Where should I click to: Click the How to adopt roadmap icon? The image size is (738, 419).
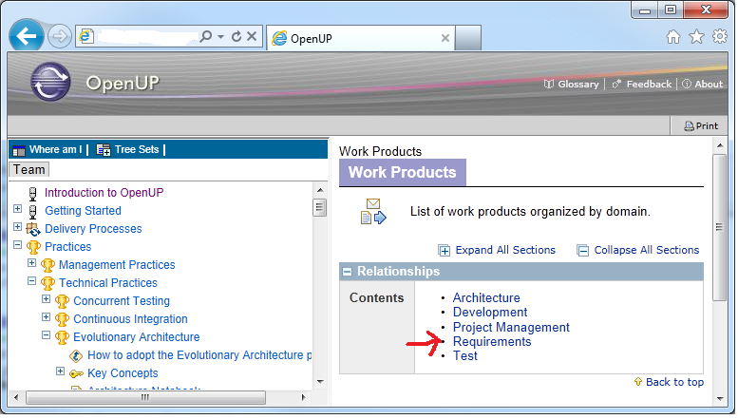(x=76, y=356)
